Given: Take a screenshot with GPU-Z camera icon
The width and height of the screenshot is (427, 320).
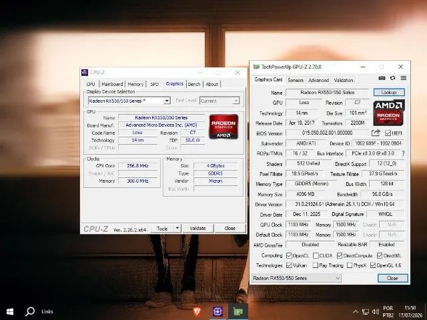Looking at the screenshot, I should [x=382, y=78].
